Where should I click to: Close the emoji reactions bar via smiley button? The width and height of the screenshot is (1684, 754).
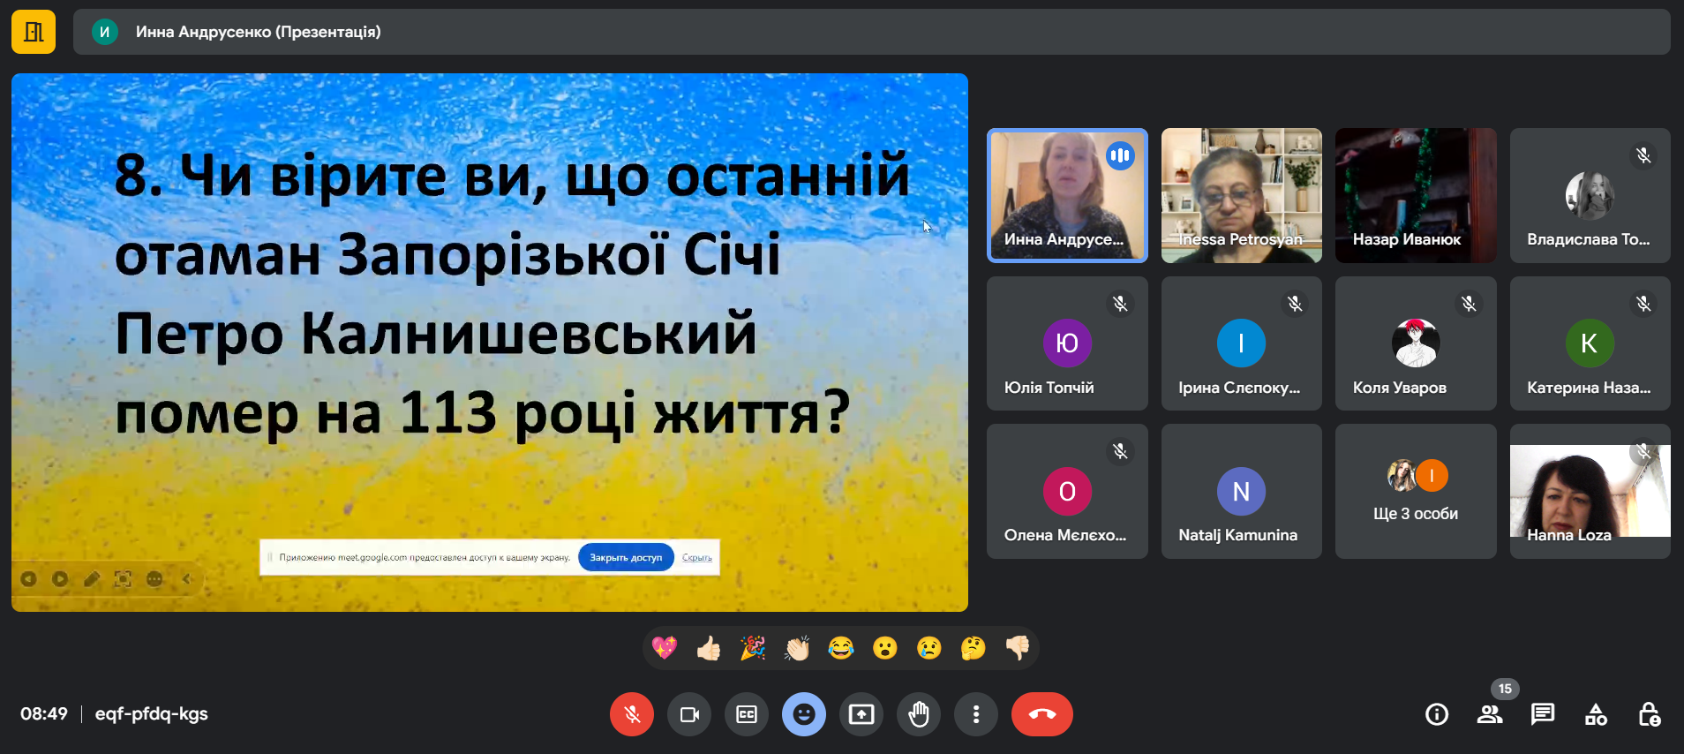click(x=804, y=714)
